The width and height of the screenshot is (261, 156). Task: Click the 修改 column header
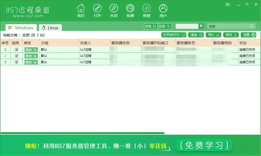[x=31, y=43]
